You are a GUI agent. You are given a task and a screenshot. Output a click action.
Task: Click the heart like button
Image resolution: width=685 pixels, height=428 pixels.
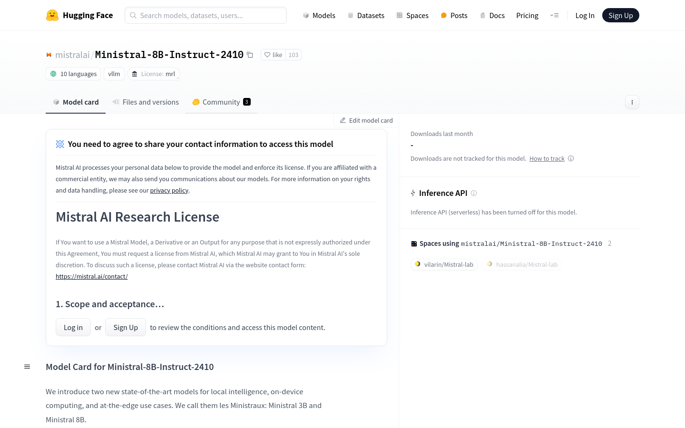click(x=274, y=55)
